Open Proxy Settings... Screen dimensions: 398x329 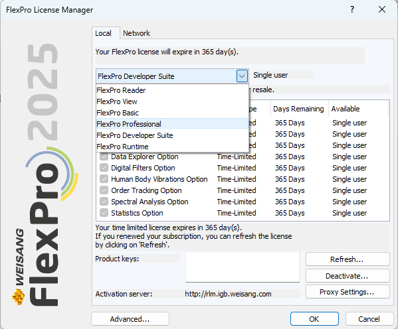pyautogui.click(x=348, y=292)
